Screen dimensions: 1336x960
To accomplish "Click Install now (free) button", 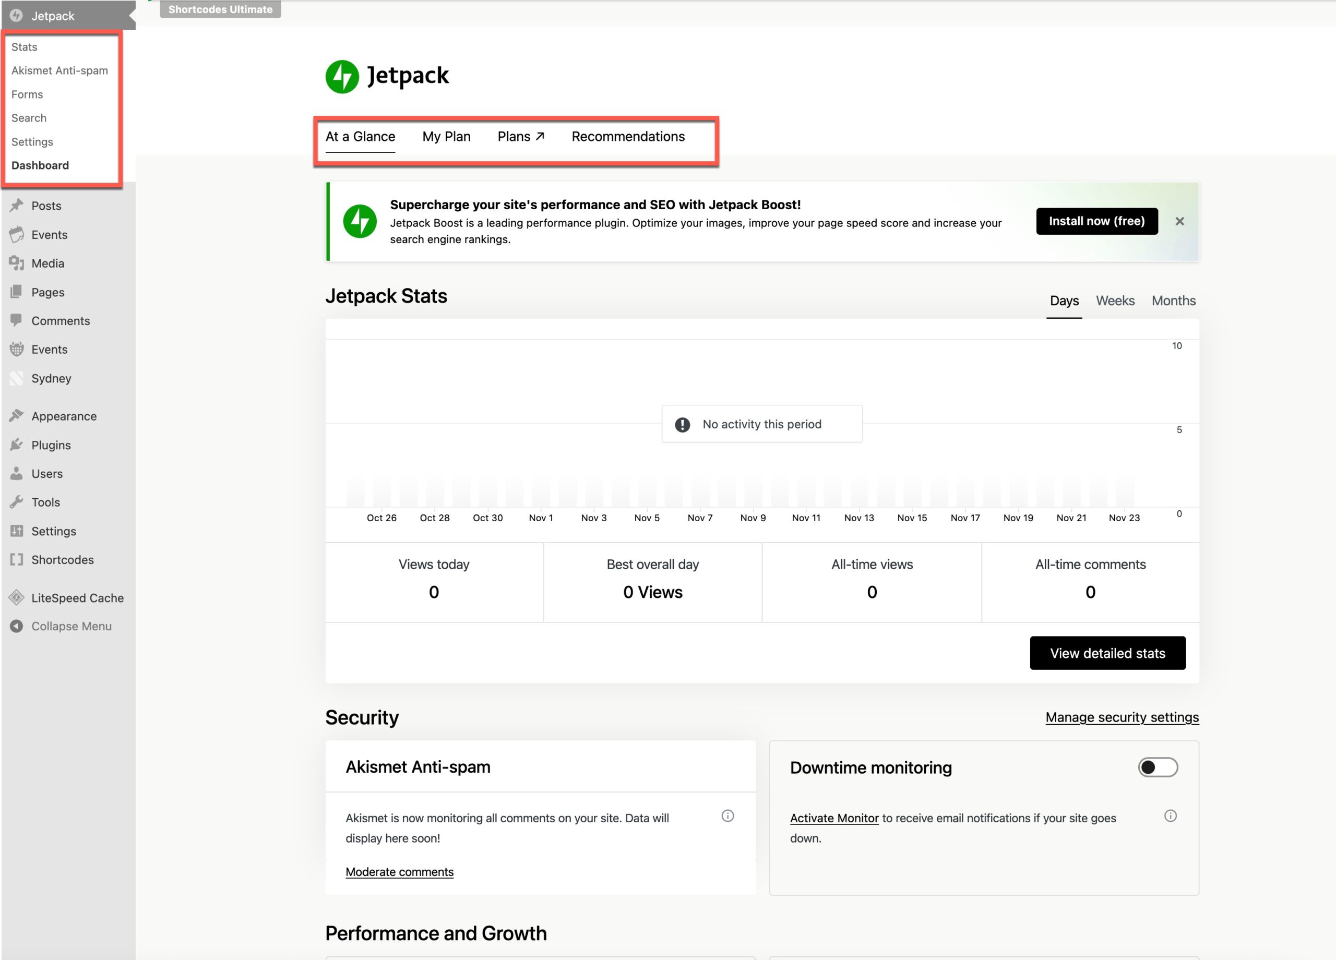I will (x=1097, y=221).
